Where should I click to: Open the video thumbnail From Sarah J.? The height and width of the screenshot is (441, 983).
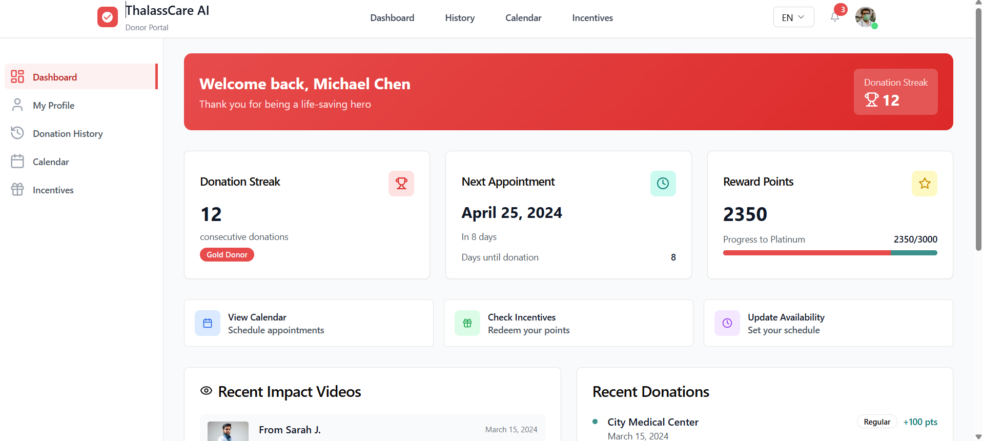(228, 431)
